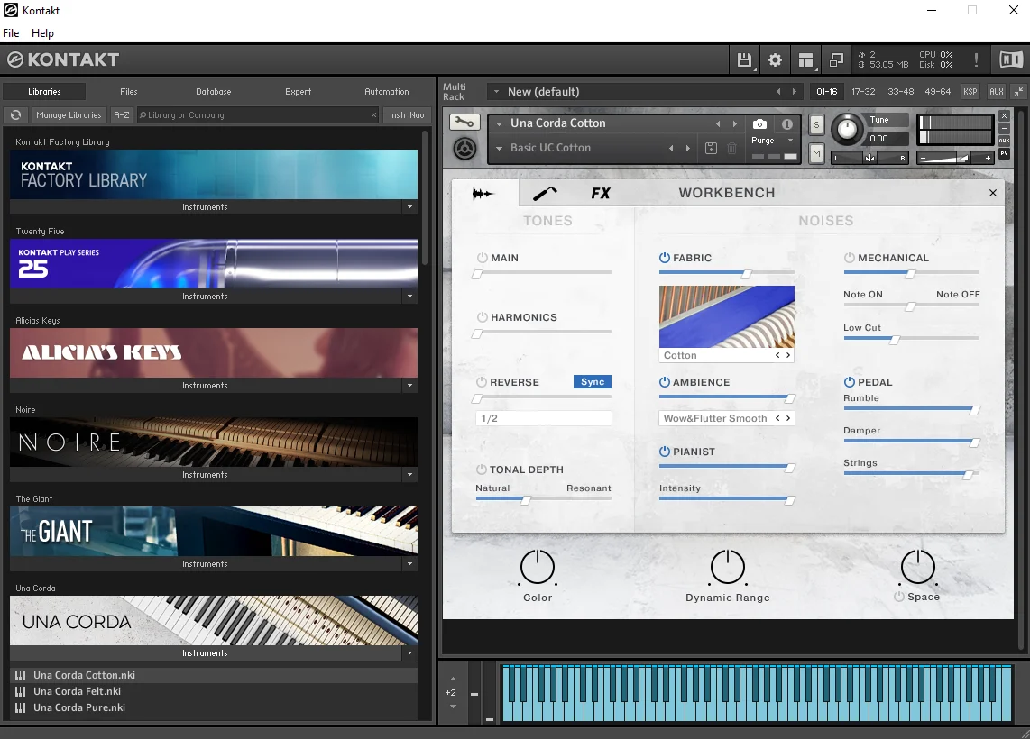
Task: Click the Native Instruments logo icon
Action: click(1011, 59)
